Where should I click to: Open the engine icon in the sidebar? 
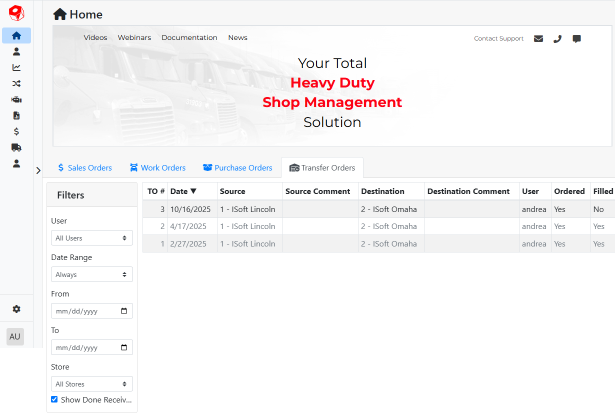click(16, 99)
